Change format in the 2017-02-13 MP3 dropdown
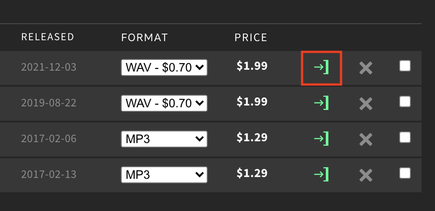This screenshot has height=211, width=435. pyautogui.click(x=164, y=175)
